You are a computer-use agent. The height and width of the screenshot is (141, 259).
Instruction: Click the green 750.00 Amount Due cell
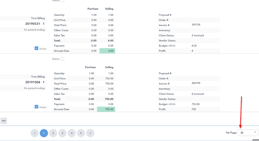click(x=106, y=109)
